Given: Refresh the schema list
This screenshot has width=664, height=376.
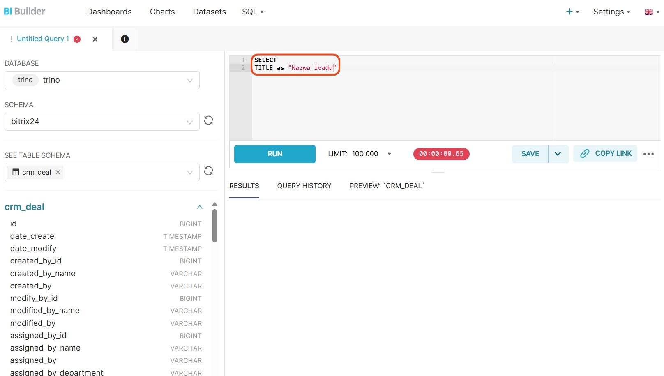Looking at the screenshot, I should [208, 120].
